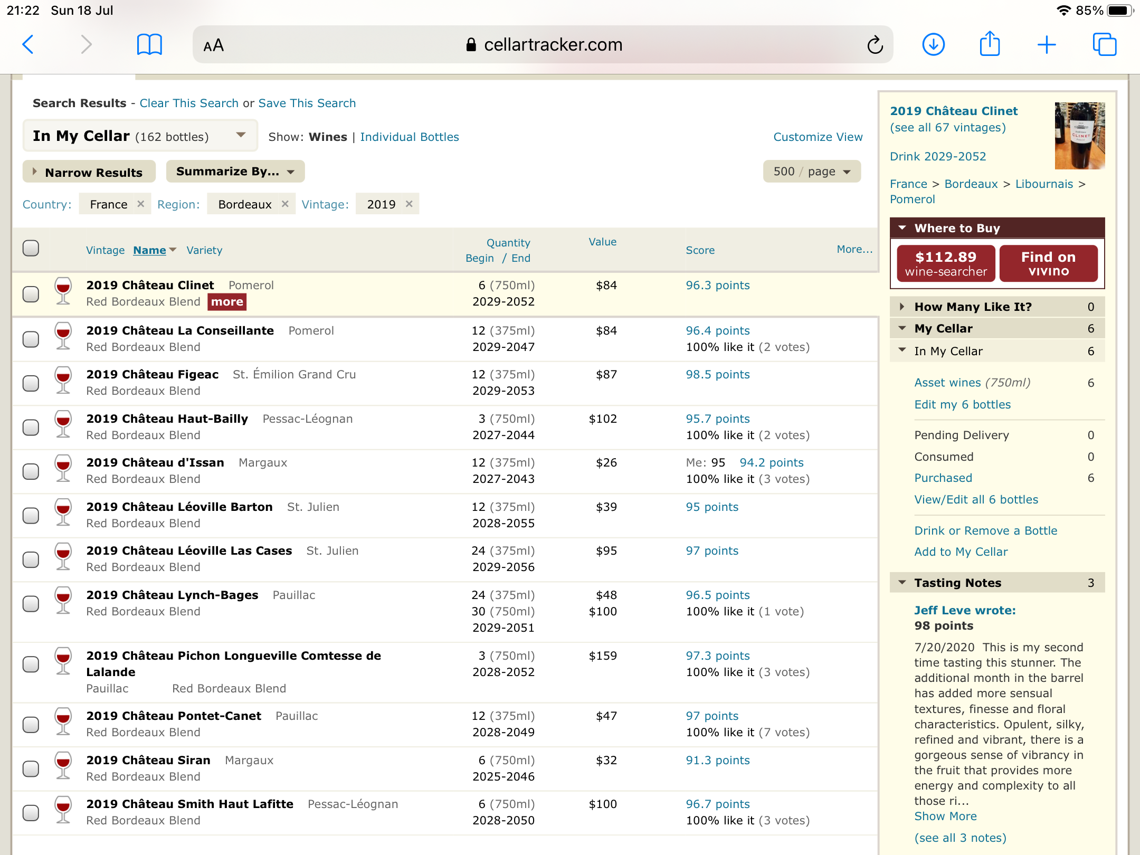The height and width of the screenshot is (855, 1140).
Task: Click wine glass icon for Smith Haut Lafitte
Action: point(63,810)
